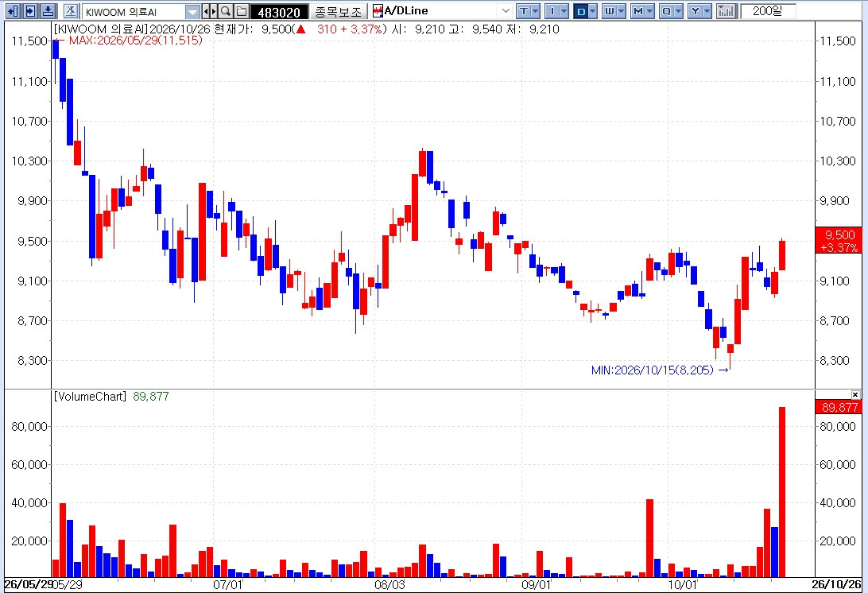Screen dimensions: 868x593
Task: Click the right-arrow box toolbar icon
Action: (31, 10)
